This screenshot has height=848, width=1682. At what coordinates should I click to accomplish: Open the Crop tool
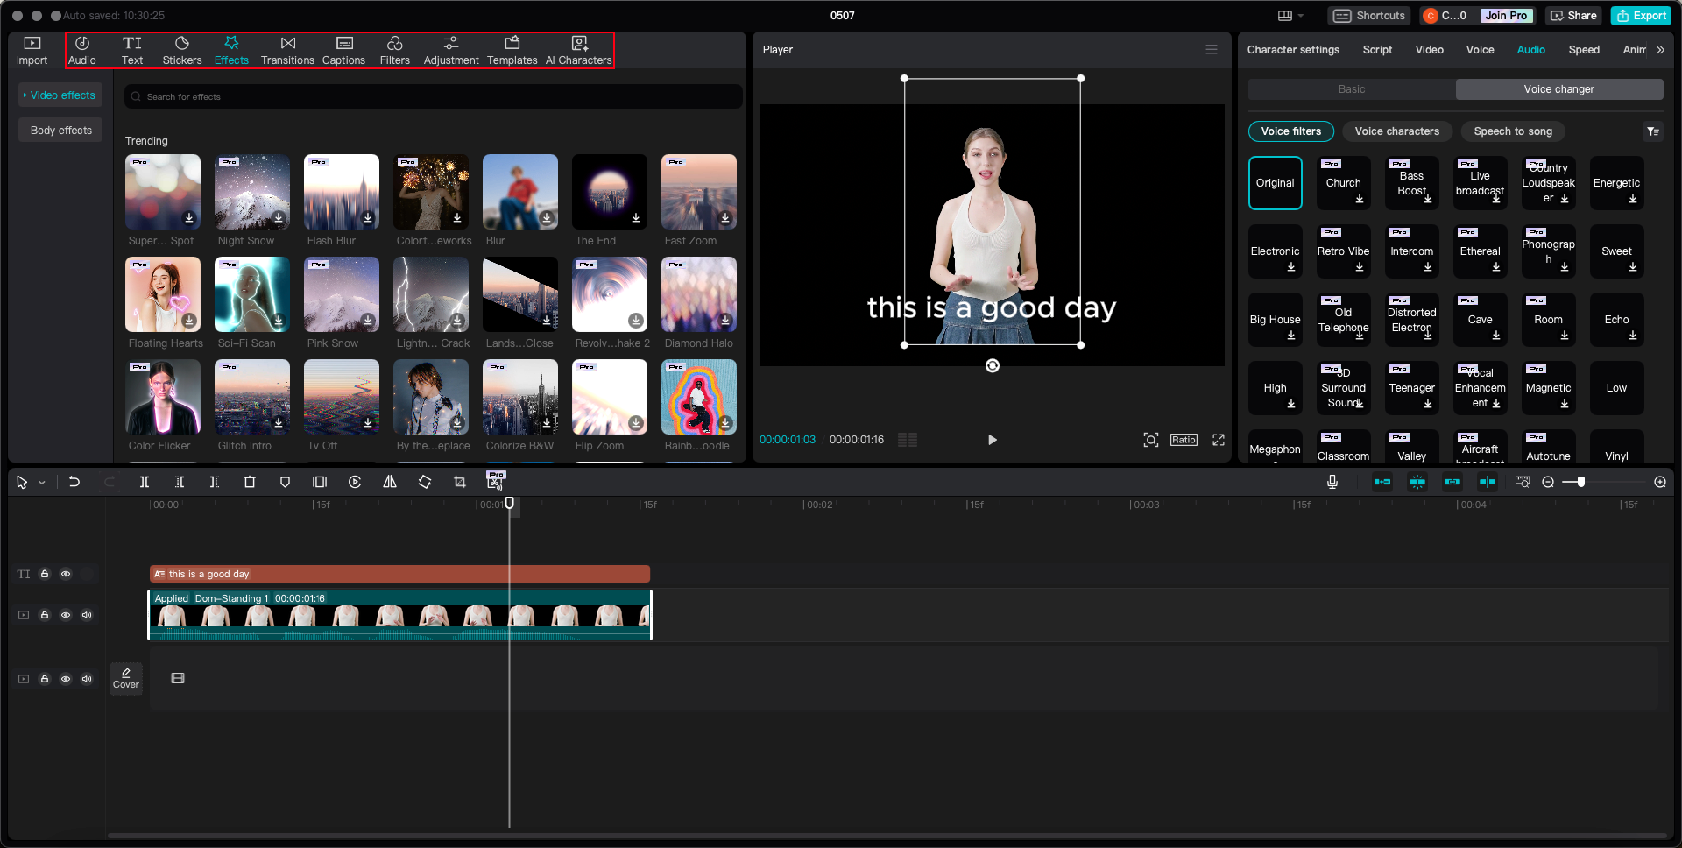tap(459, 482)
